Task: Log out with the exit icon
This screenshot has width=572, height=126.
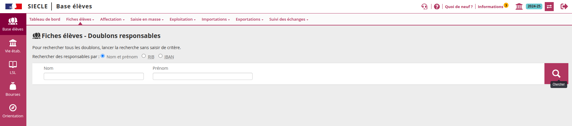Action: (x=564, y=7)
